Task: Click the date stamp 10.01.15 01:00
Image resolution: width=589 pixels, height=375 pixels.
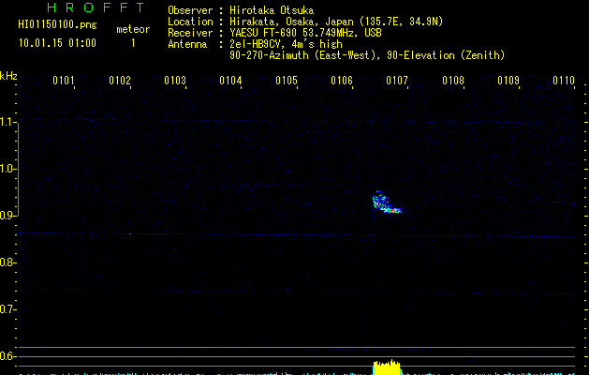Action: (x=57, y=43)
